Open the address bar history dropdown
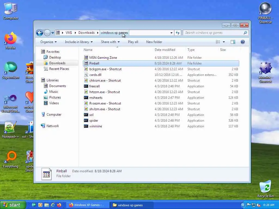The width and height of the screenshot is (279, 209). click(x=171, y=33)
